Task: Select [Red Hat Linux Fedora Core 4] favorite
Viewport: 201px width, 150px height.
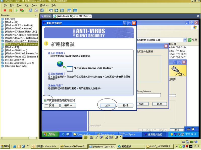Action: coord(20,63)
